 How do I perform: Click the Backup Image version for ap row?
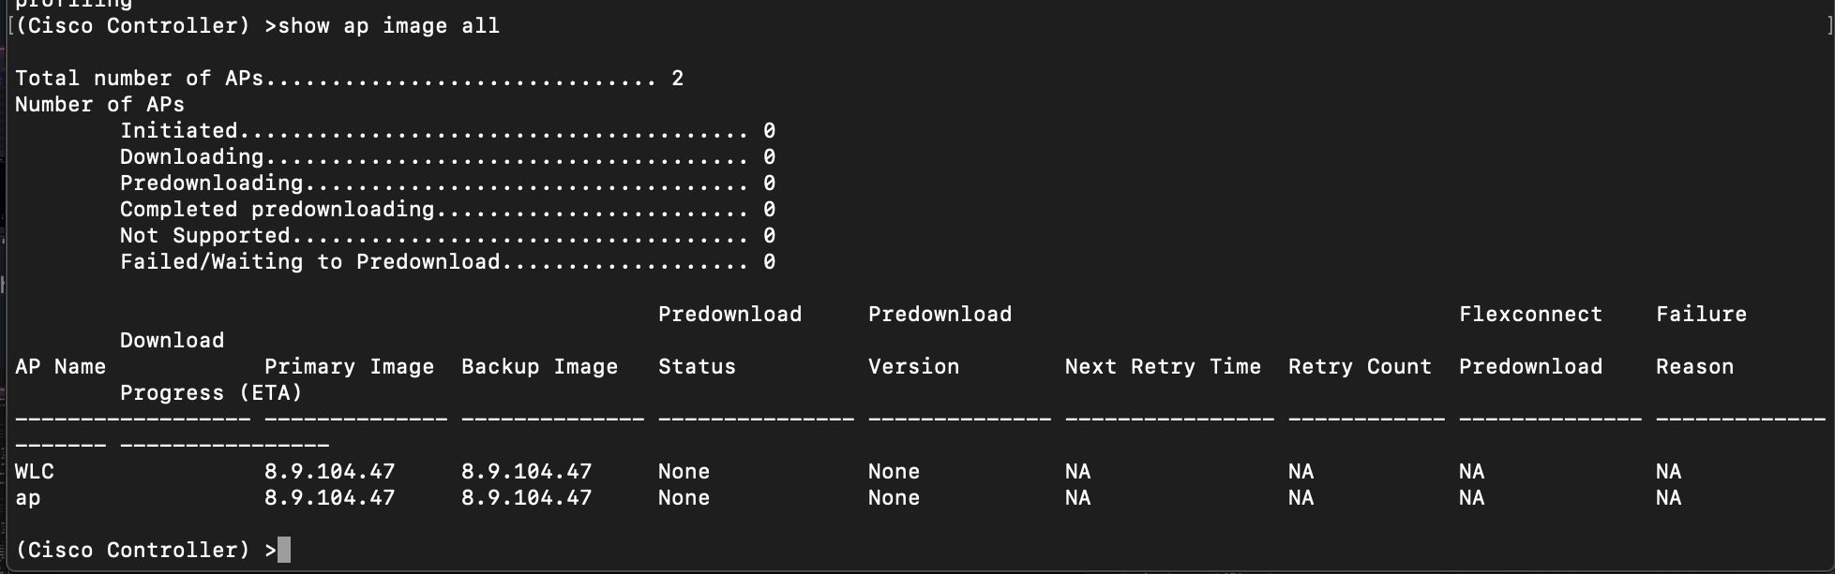(x=526, y=498)
